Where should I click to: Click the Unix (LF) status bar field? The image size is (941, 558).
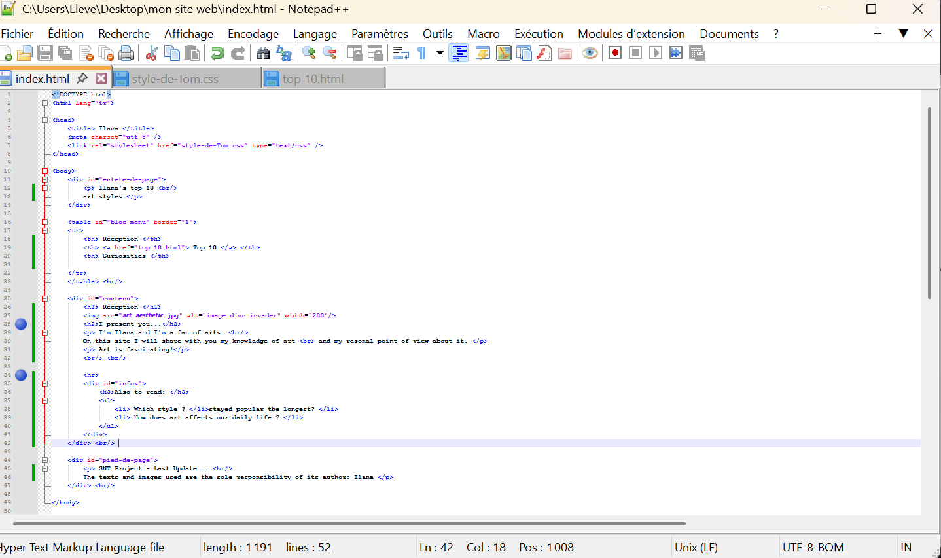696,548
